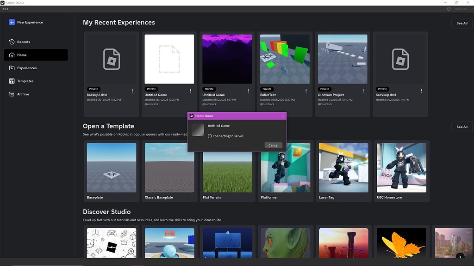474x266 pixels.
Task: Close the Roblox Studio connecting dialog
Action: pos(283,116)
